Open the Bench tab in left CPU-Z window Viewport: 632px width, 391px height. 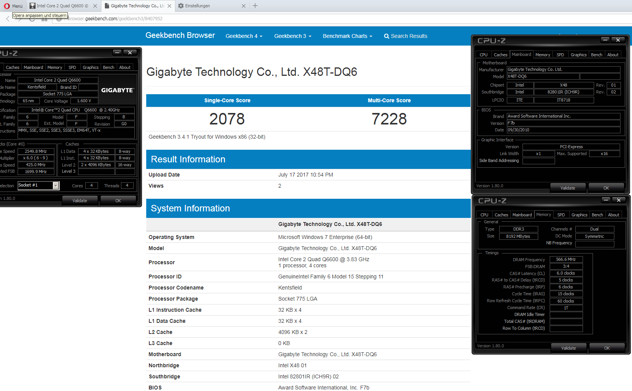[x=109, y=67]
